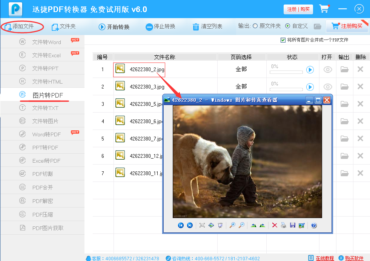The image size is (370, 261).
Task: Click progress bar of 42622380_2.jpg row
Action: pos(286,72)
